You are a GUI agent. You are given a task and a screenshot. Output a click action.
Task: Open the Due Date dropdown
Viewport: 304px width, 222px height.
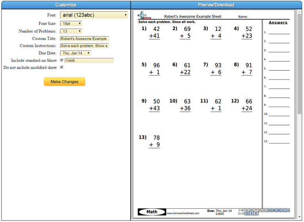coord(76,53)
